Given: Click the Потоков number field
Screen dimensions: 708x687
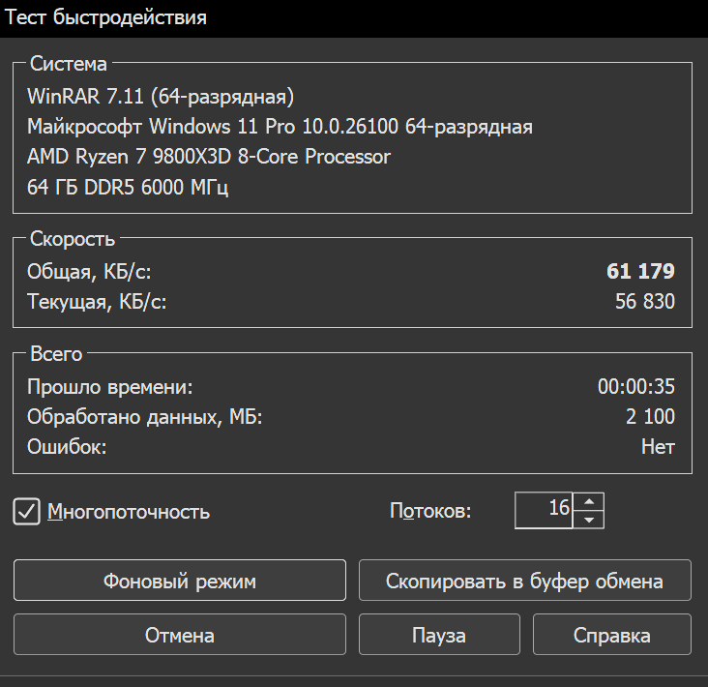Looking at the screenshot, I should [x=544, y=510].
